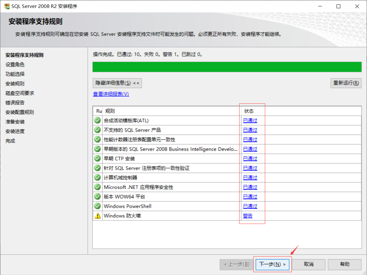Click the green check icon for 性能计数器注册表配置单元一致性
Image resolution: width=367 pixels, height=275 pixels.
(97, 140)
